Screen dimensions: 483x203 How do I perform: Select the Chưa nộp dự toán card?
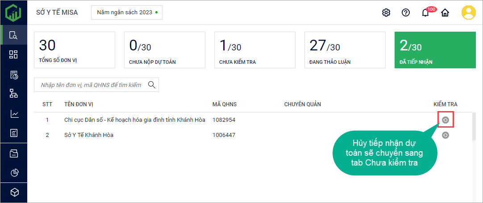tap(164, 50)
